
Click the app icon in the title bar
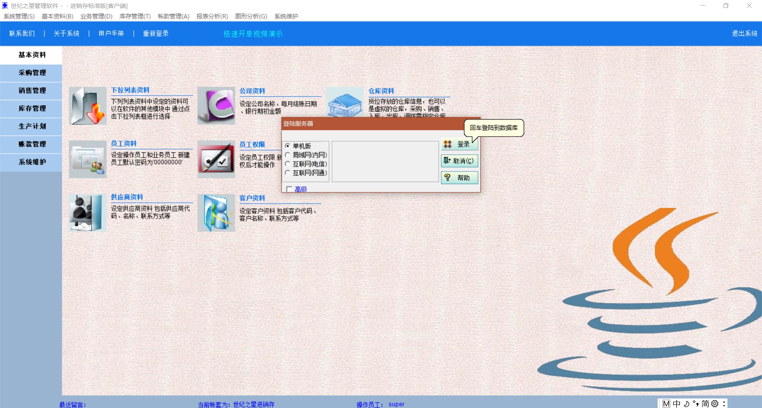(5, 6)
